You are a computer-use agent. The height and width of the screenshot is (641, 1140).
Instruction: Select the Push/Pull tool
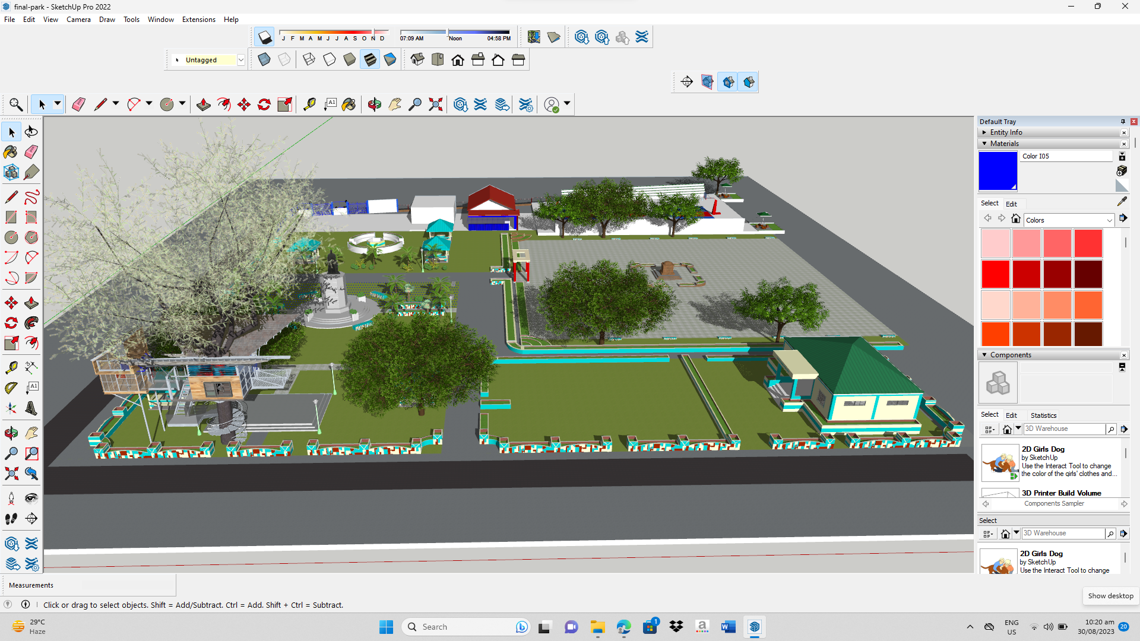click(x=31, y=303)
